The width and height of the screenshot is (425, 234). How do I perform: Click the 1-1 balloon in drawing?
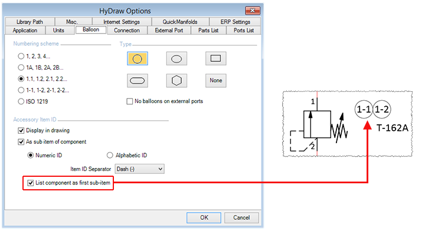click(364, 110)
